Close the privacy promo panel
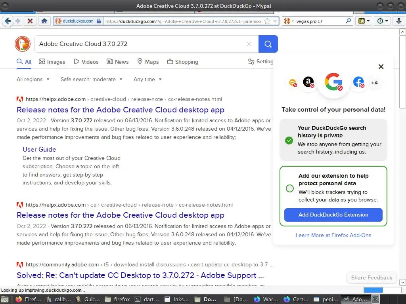The width and height of the screenshot is (406, 304). coord(381,66)
